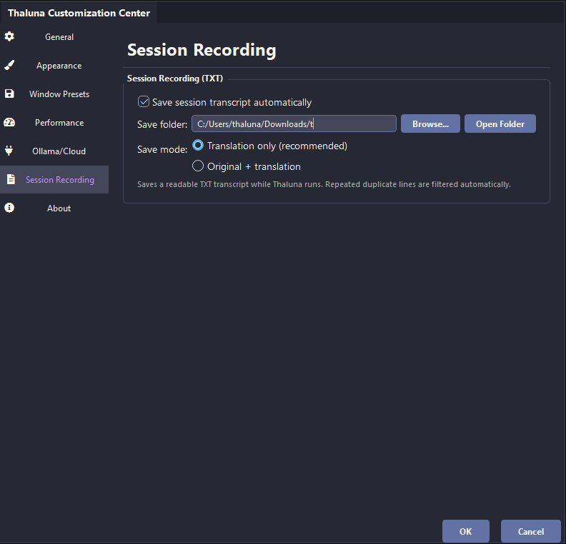Click the Ollama/Cloud plug icon
This screenshot has height=544, width=566.
(x=9, y=151)
